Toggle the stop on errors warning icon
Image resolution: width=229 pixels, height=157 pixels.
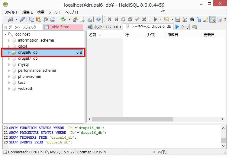[x=213, y=19]
